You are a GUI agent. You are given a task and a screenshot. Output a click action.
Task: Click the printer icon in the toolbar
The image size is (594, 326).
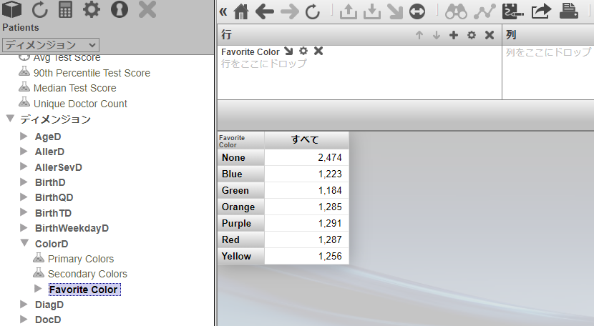[x=569, y=12]
